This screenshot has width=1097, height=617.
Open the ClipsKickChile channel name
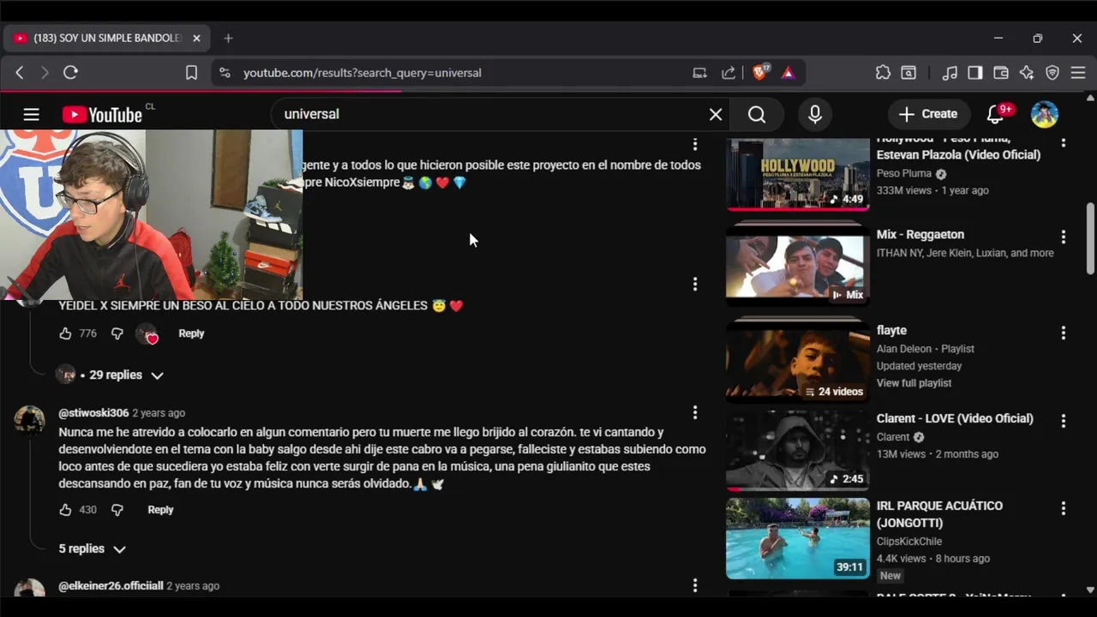point(909,542)
